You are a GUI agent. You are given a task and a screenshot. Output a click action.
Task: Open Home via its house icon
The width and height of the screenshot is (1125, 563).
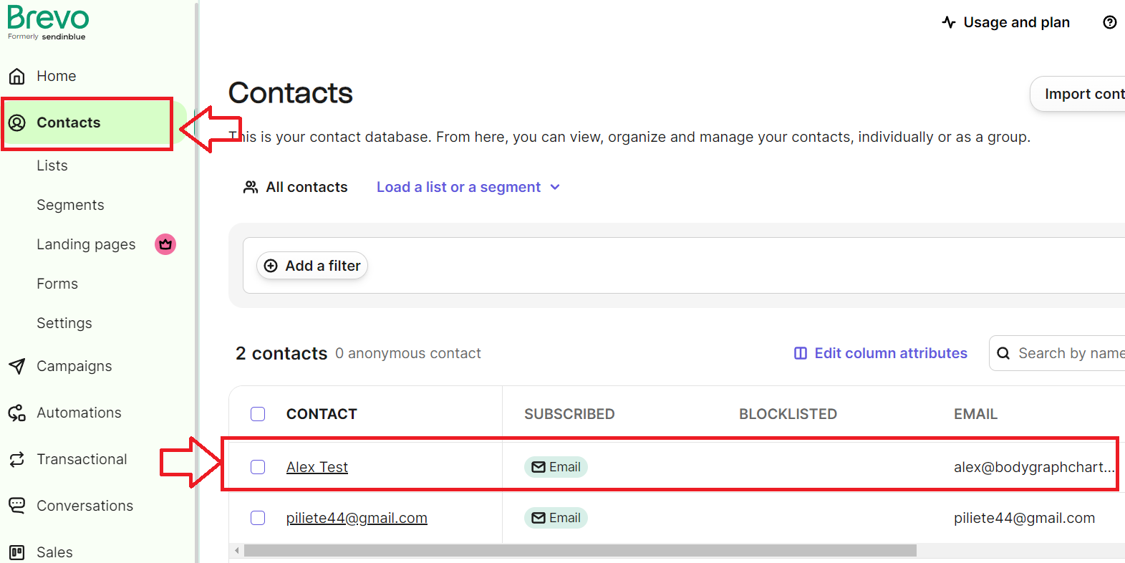coord(17,76)
